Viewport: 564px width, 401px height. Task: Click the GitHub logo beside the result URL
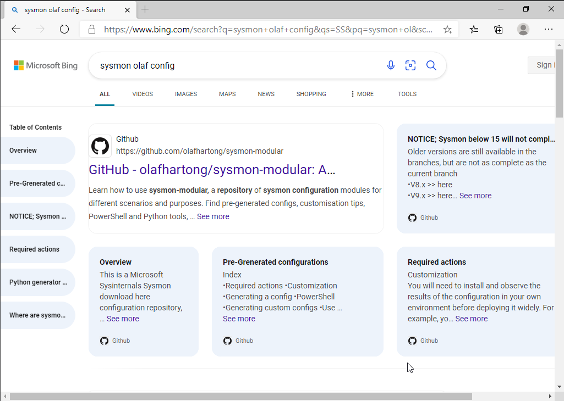pos(100,146)
